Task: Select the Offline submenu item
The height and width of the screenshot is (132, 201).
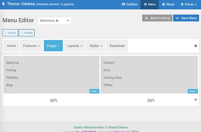Action: tap(108, 85)
